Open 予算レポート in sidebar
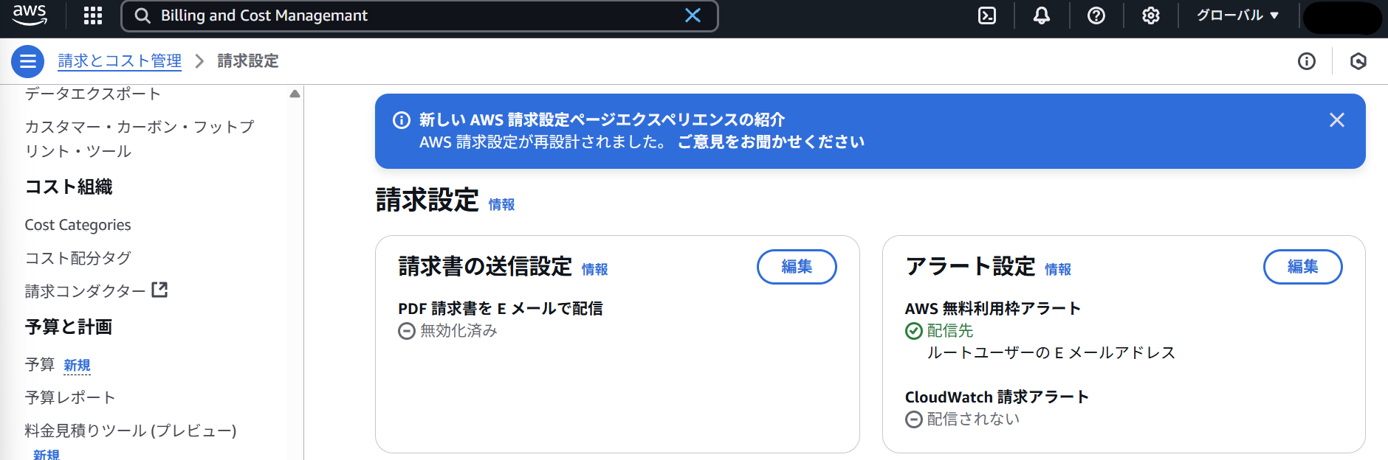Screen dimensions: 1388x460 tap(70, 397)
